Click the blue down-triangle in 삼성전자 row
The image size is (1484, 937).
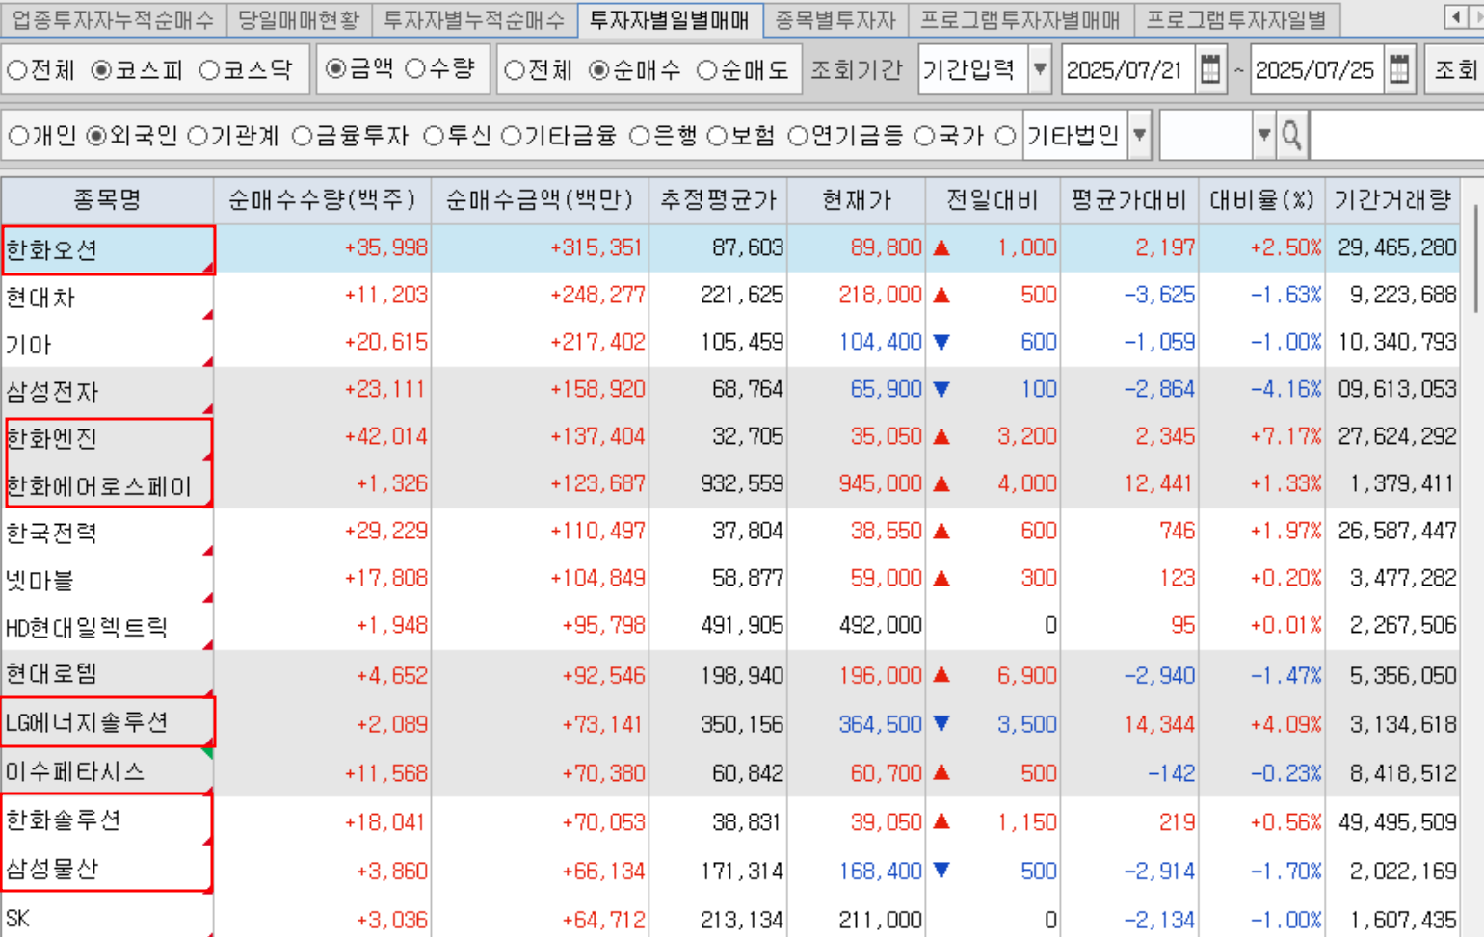tap(942, 390)
